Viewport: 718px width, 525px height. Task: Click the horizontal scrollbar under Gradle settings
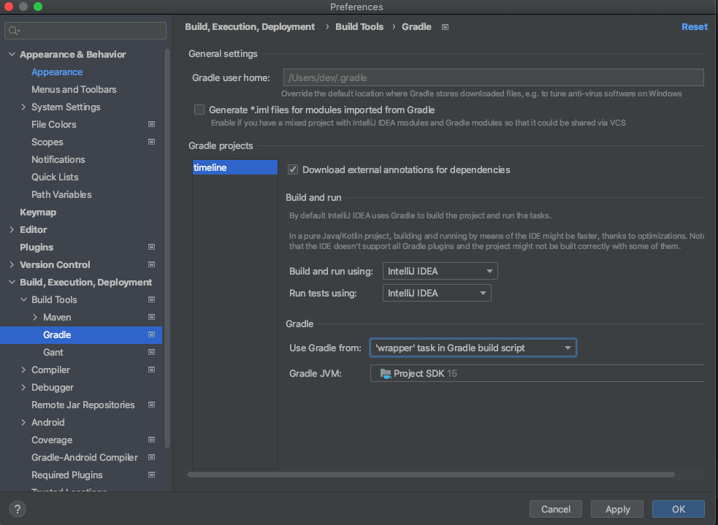[x=431, y=475]
